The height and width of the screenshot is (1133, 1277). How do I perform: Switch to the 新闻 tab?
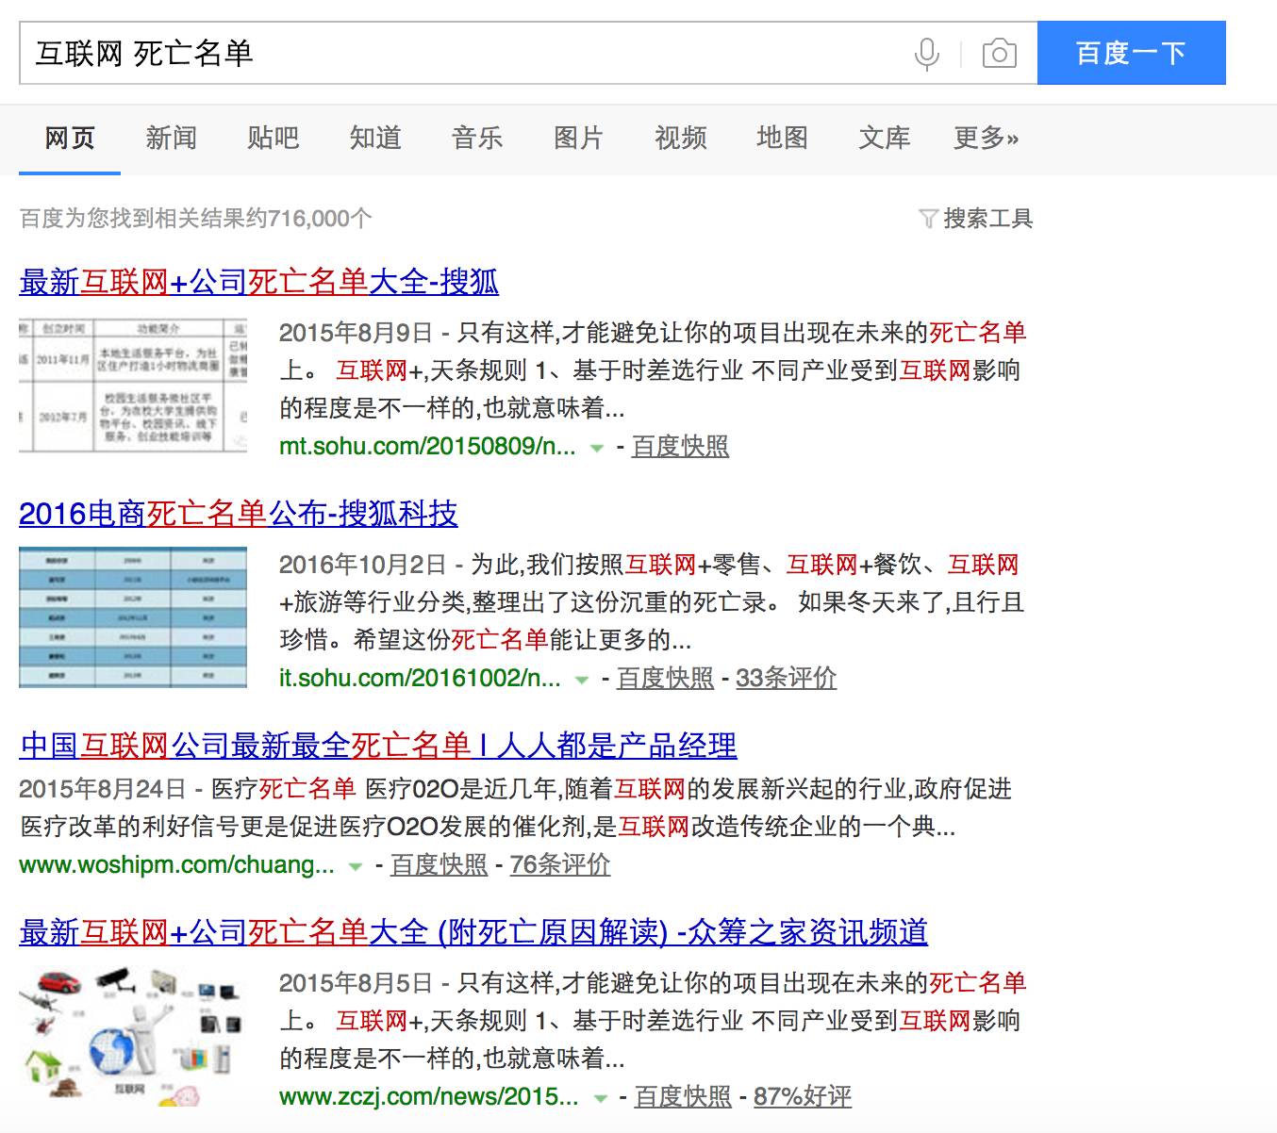point(171,138)
